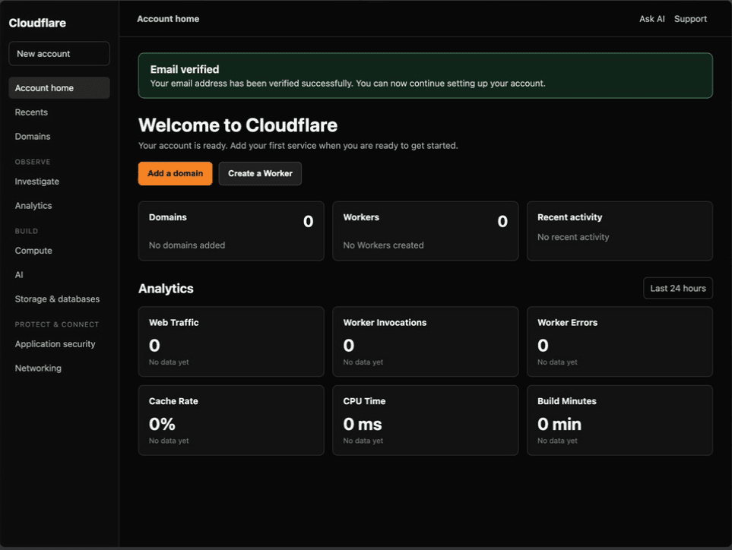
Task: Expand Compute under Build
Action: pos(33,251)
